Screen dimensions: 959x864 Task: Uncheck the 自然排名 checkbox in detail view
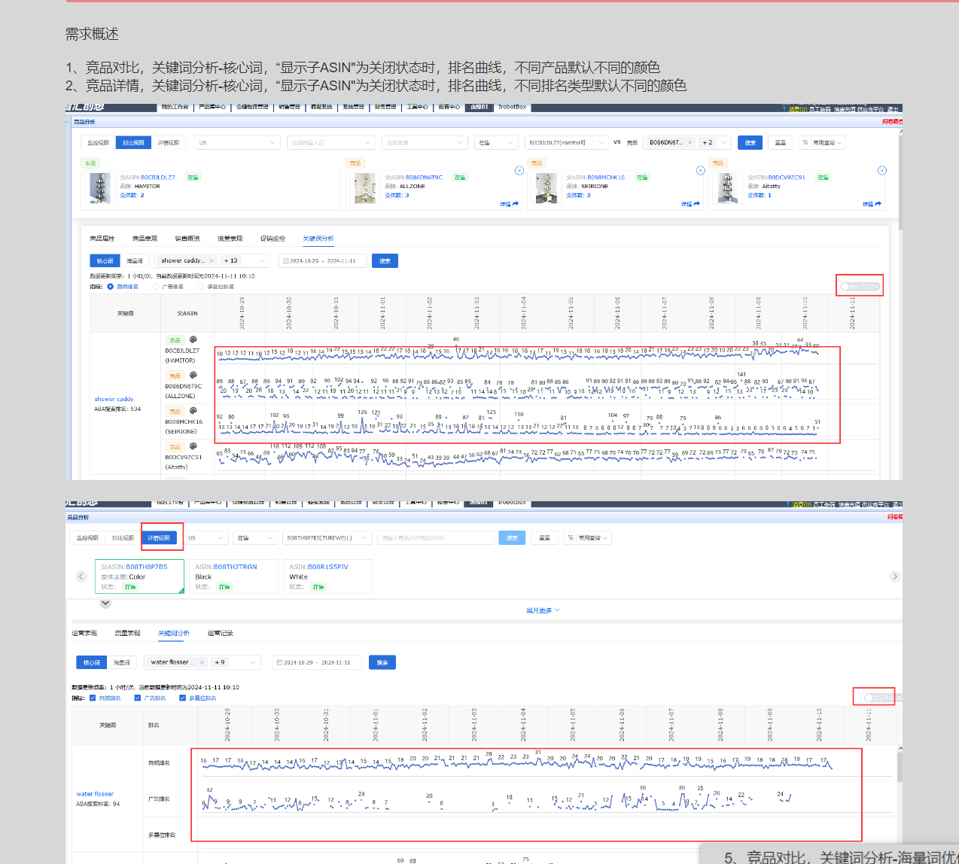[93, 698]
